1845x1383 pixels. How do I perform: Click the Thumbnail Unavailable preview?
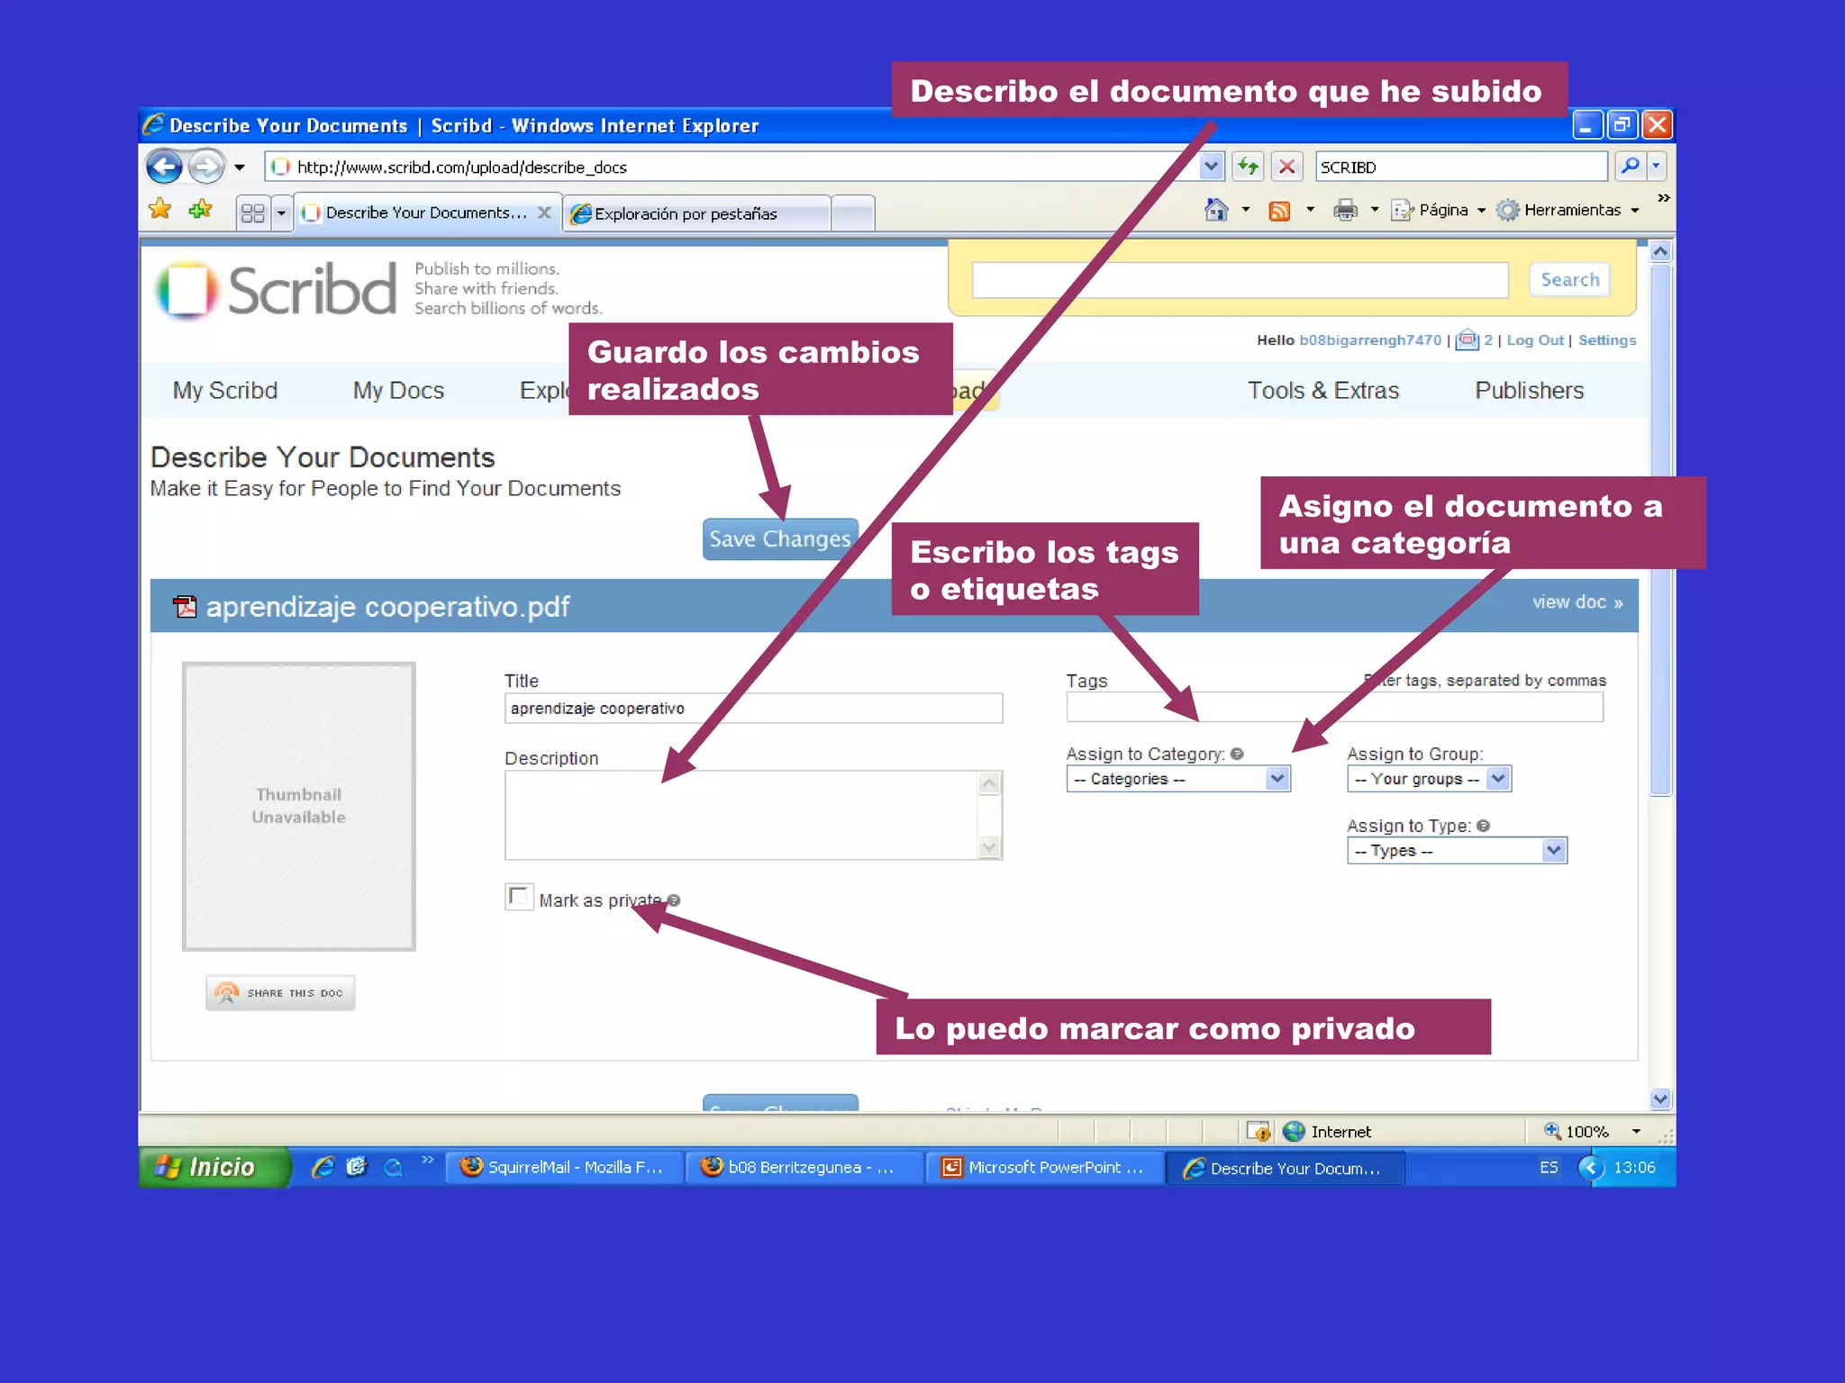point(298,806)
